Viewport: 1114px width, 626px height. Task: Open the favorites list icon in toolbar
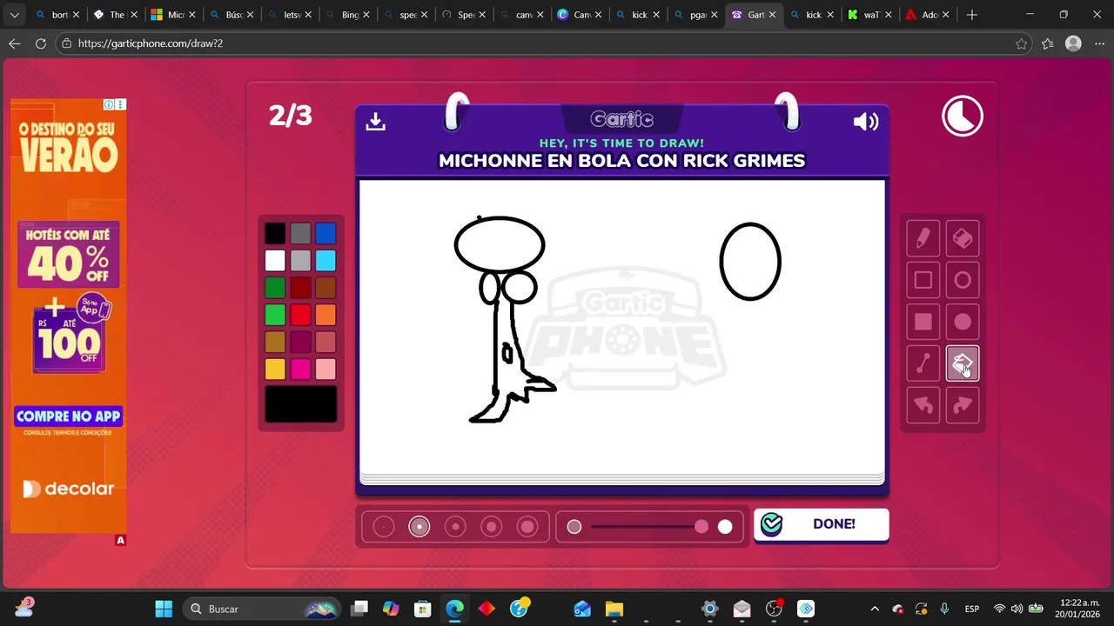pyautogui.click(x=1048, y=43)
